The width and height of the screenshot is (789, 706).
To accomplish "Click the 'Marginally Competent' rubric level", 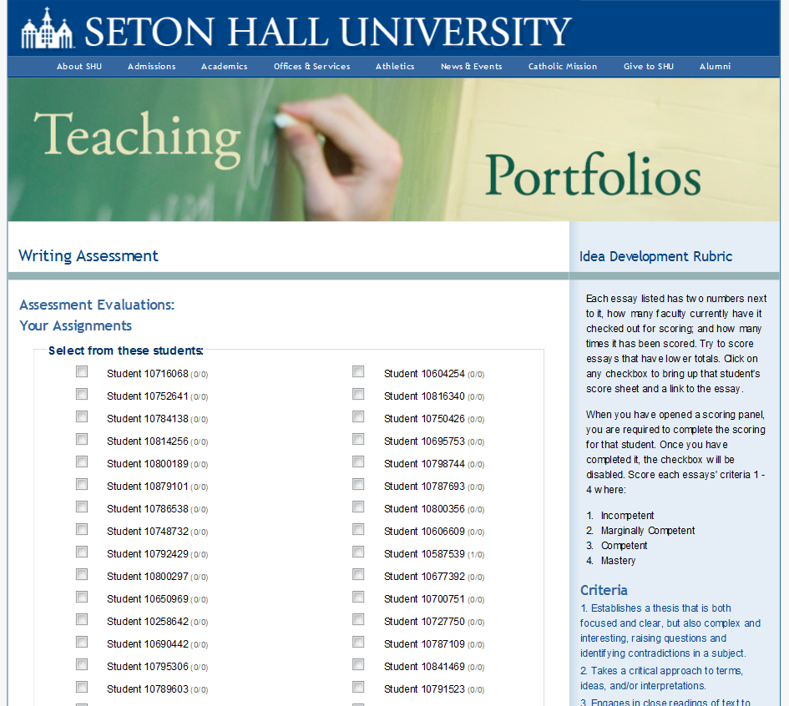I will 648,531.
